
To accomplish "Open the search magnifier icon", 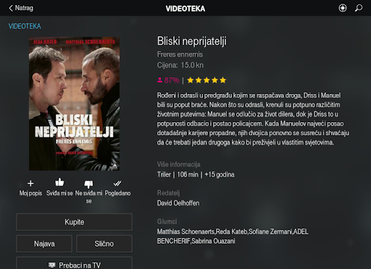I will (359, 8).
